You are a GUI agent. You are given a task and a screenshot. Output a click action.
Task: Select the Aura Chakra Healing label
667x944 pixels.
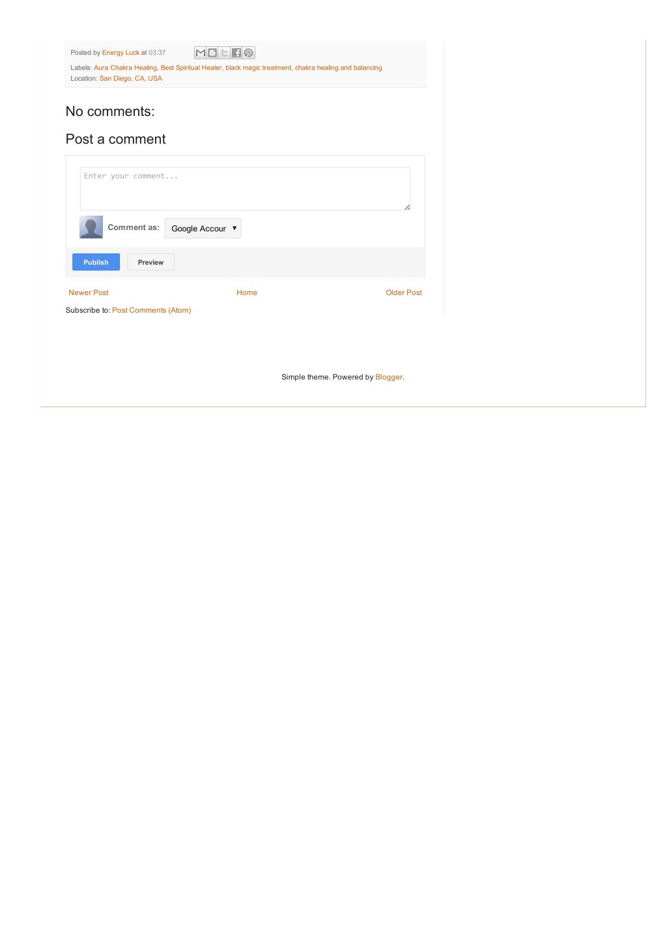125,68
